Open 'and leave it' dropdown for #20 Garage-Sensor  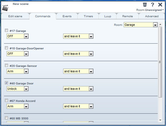tap(78, 71)
